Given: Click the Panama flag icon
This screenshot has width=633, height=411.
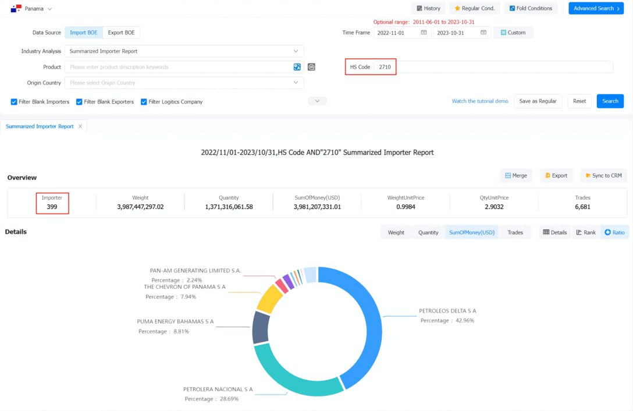Looking at the screenshot, I should 16,9.
